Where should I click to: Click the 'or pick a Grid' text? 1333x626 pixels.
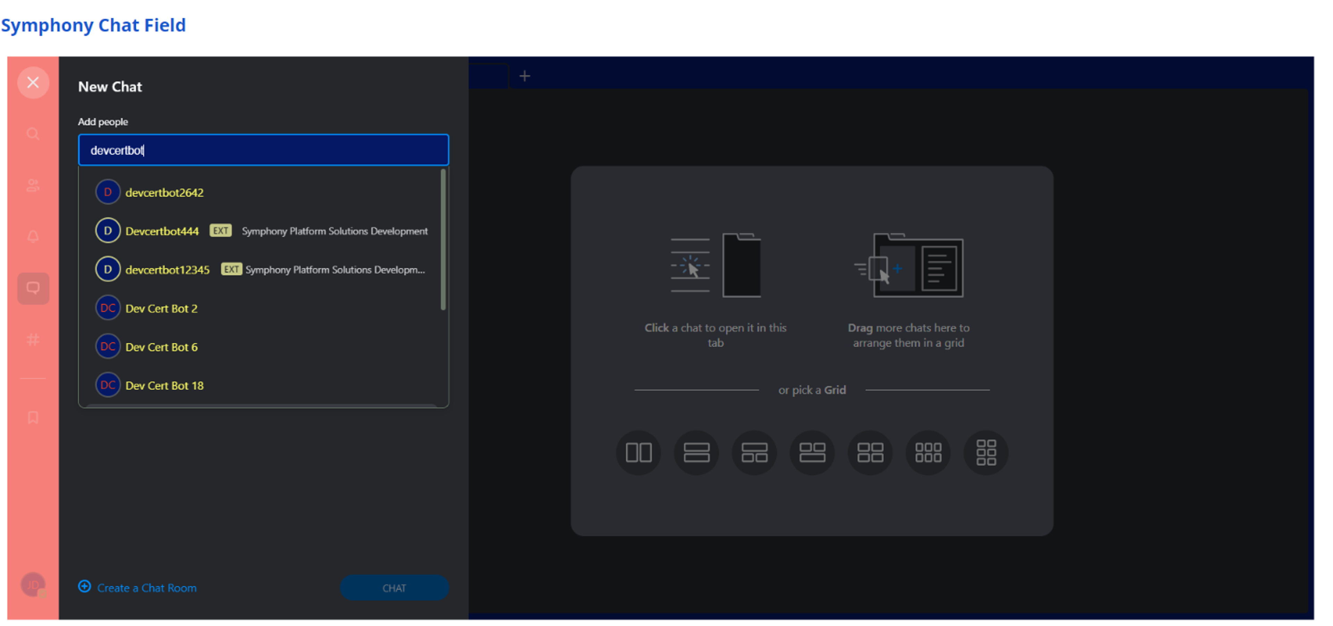[x=812, y=390]
